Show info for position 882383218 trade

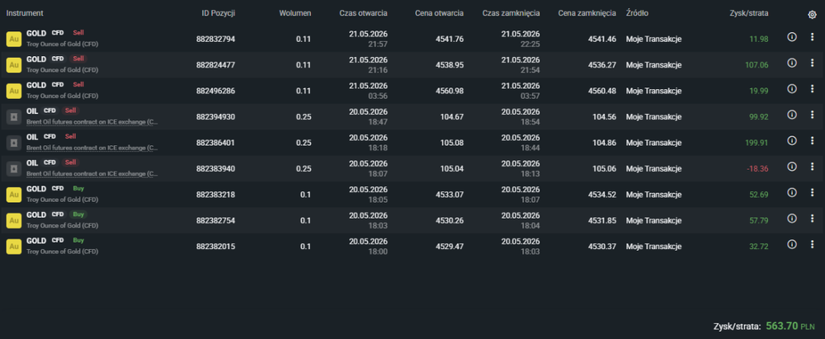coord(792,192)
